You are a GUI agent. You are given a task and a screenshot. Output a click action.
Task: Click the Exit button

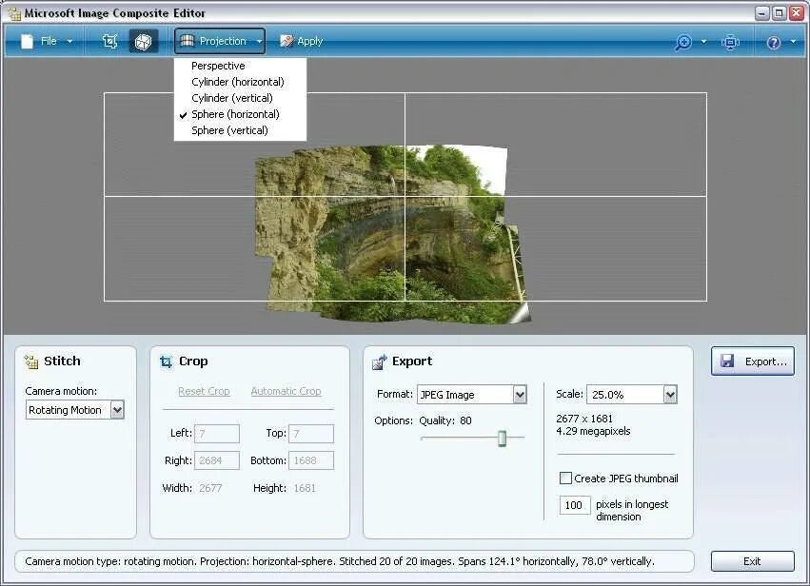tap(753, 561)
